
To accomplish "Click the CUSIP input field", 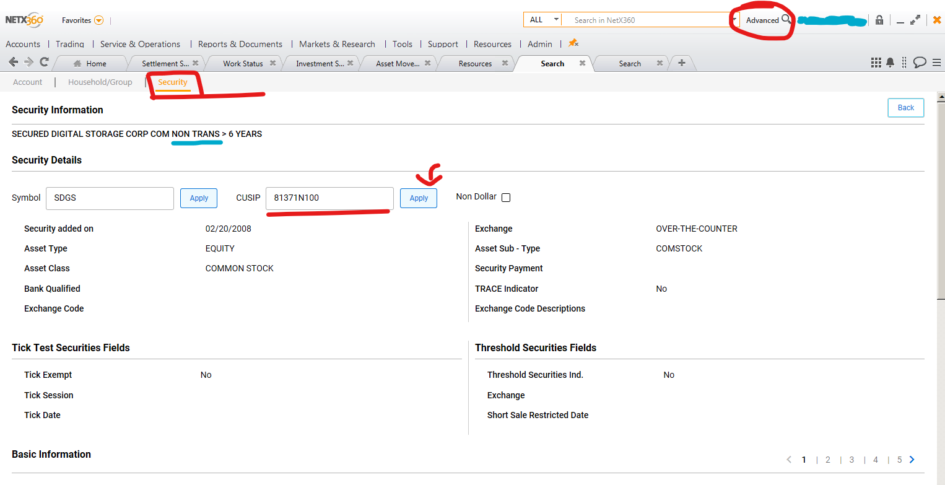I will [329, 198].
